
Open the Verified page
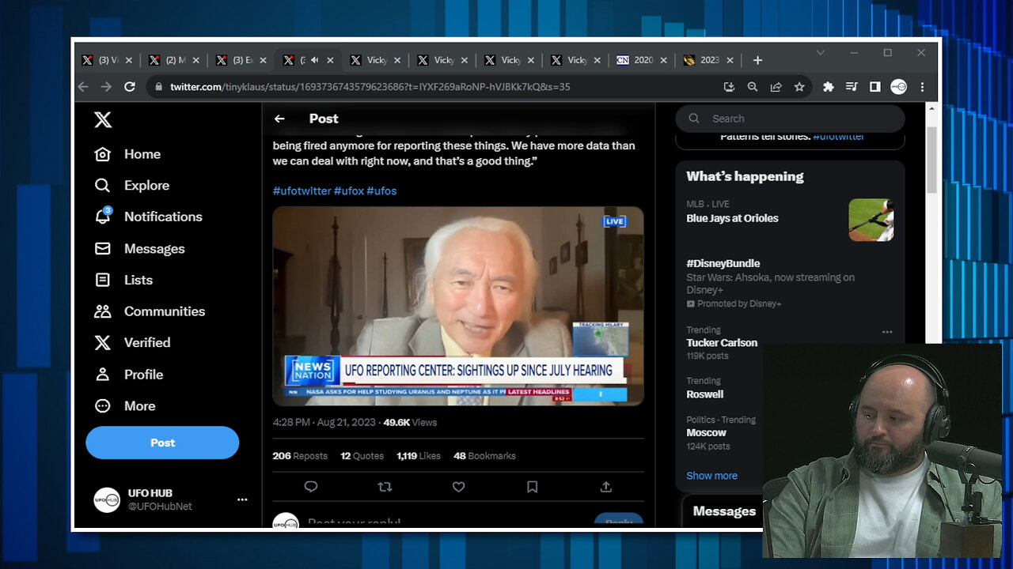pyautogui.click(x=132, y=343)
